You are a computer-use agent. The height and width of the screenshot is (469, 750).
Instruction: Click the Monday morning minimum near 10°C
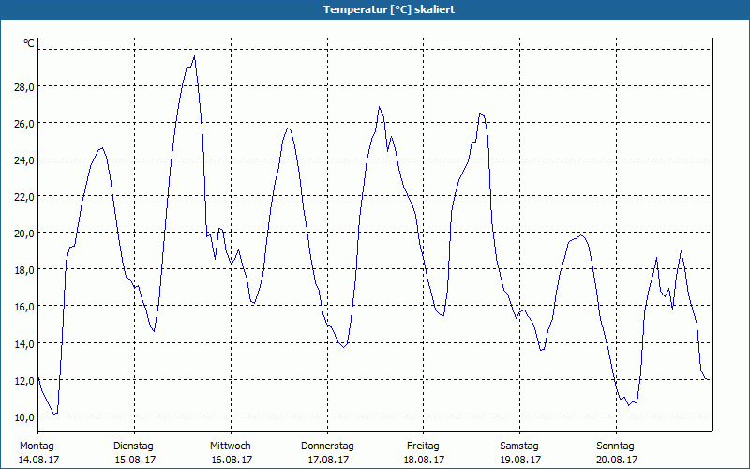pyautogui.click(x=55, y=414)
